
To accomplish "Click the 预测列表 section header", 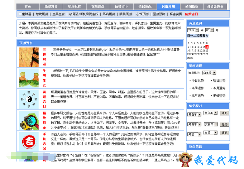I will click(x=100, y=43).
